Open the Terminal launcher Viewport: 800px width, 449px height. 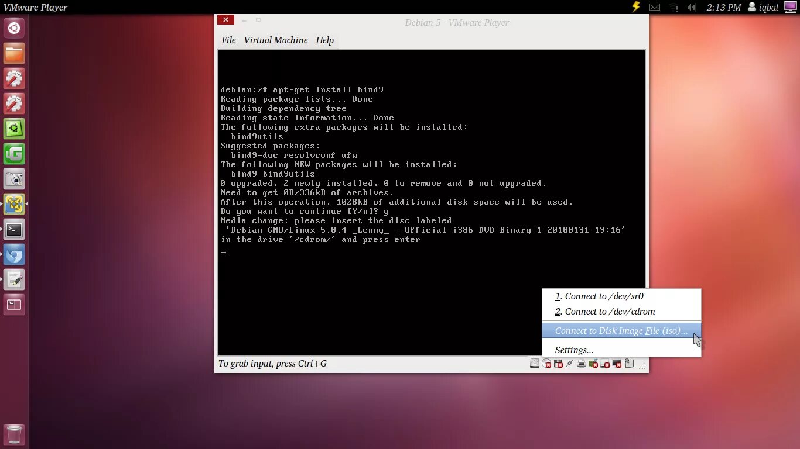[x=14, y=229]
